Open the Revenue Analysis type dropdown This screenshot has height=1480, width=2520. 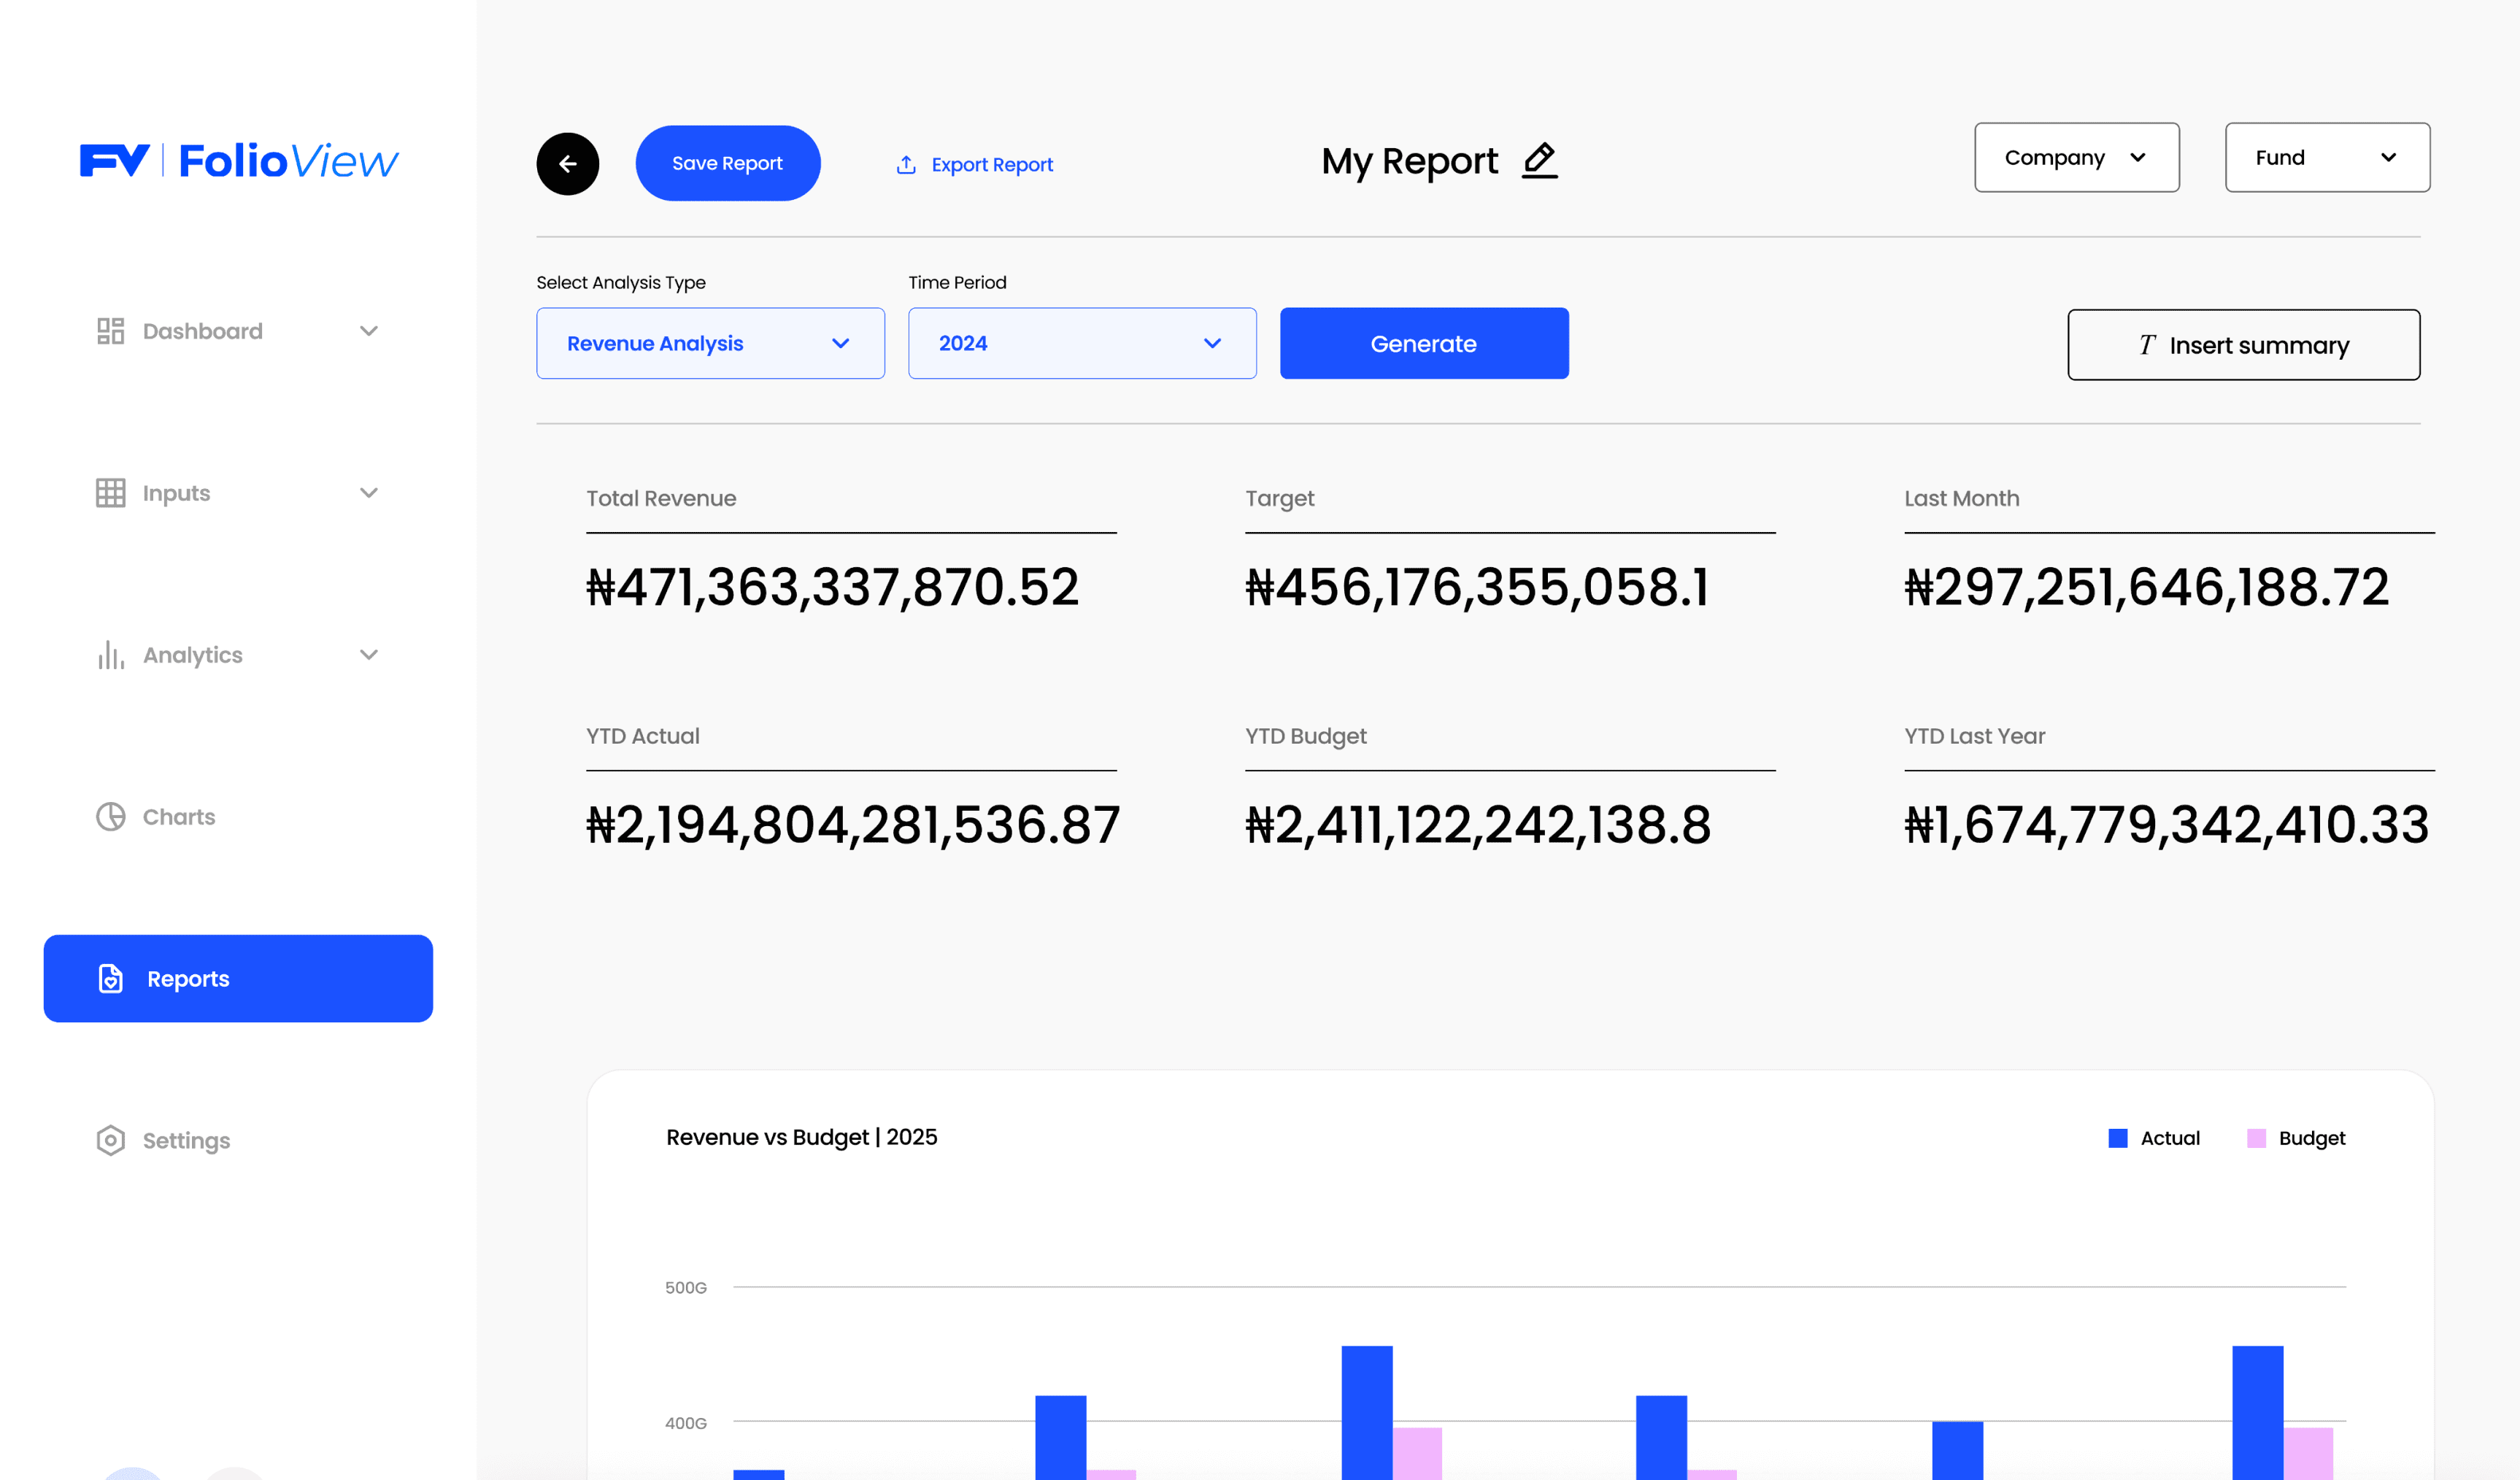710,343
